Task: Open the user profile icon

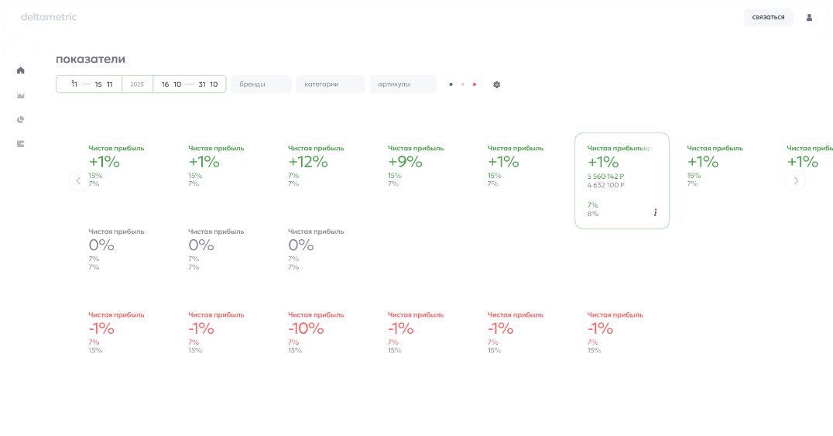Action: pyautogui.click(x=809, y=18)
